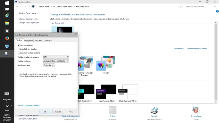
Task: Select the Personalisation window taskbar icon
Action: 7,46
